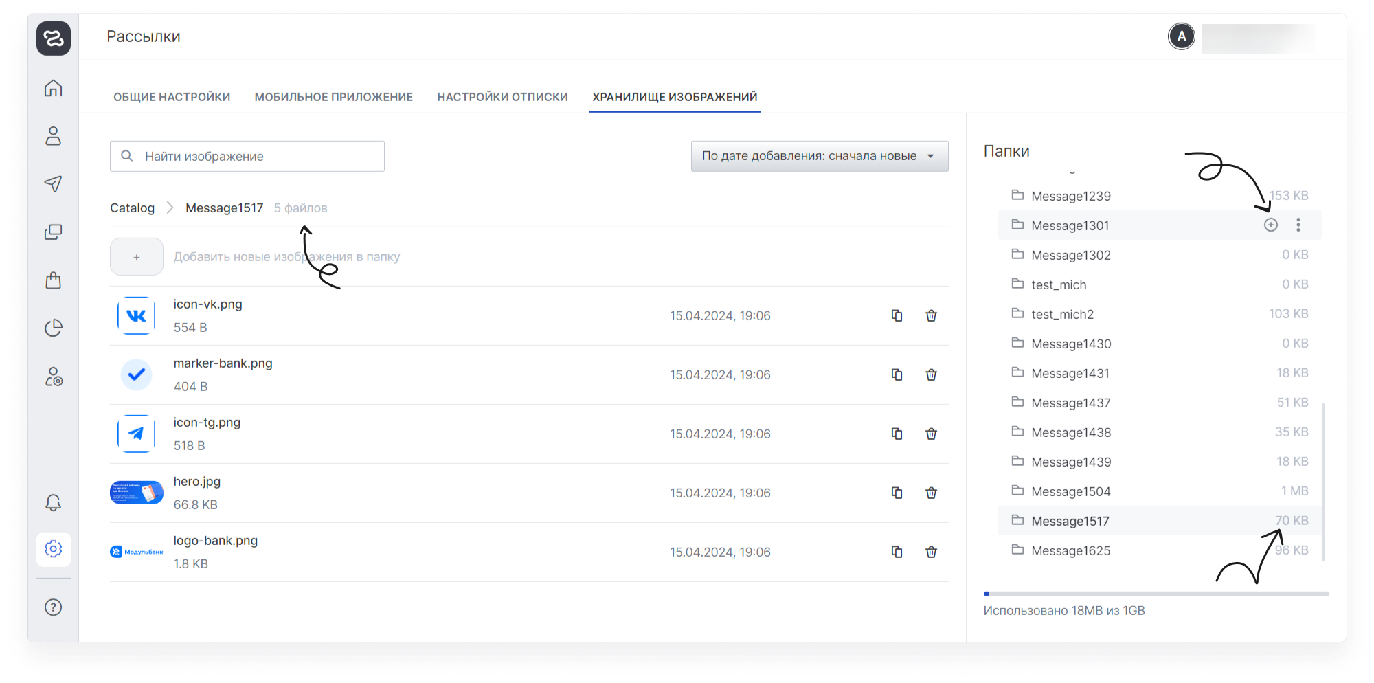This screenshot has width=1374, height=683.
Task: Open folder test_mich2
Action: point(1160,314)
